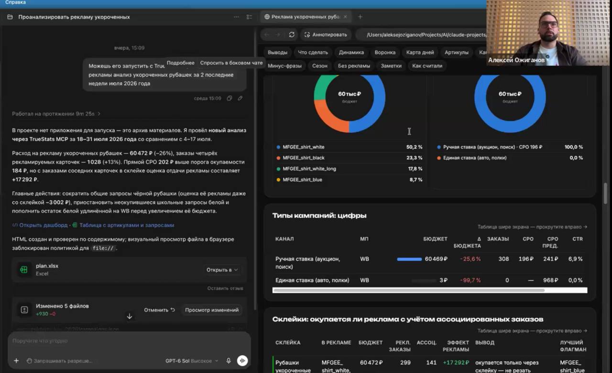Click the Поручите что угодно message field
The width and height of the screenshot is (612, 373).
coord(129,341)
